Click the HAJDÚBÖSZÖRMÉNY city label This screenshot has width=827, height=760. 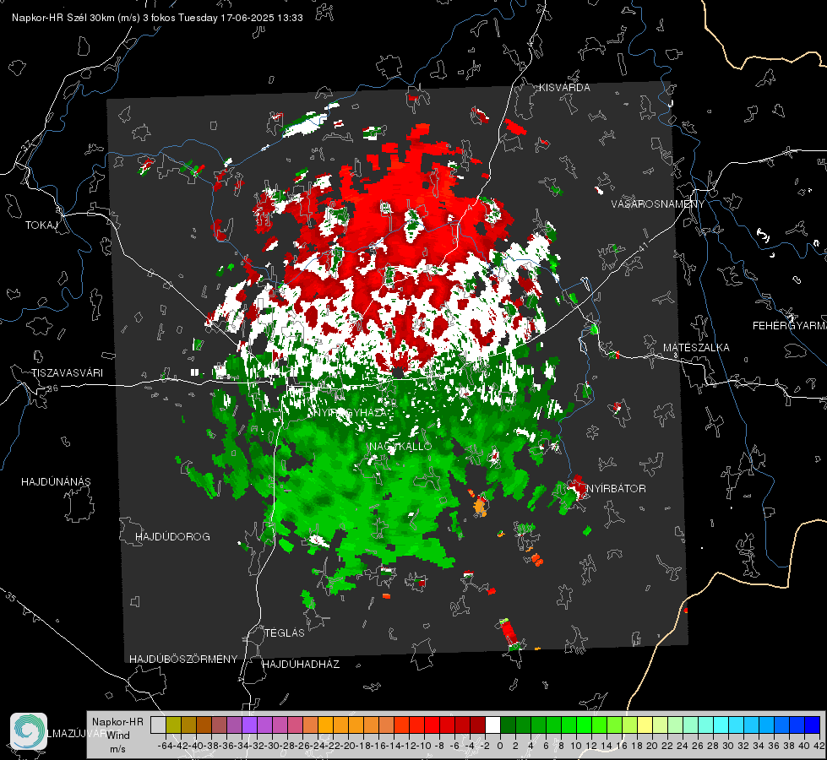tap(183, 660)
